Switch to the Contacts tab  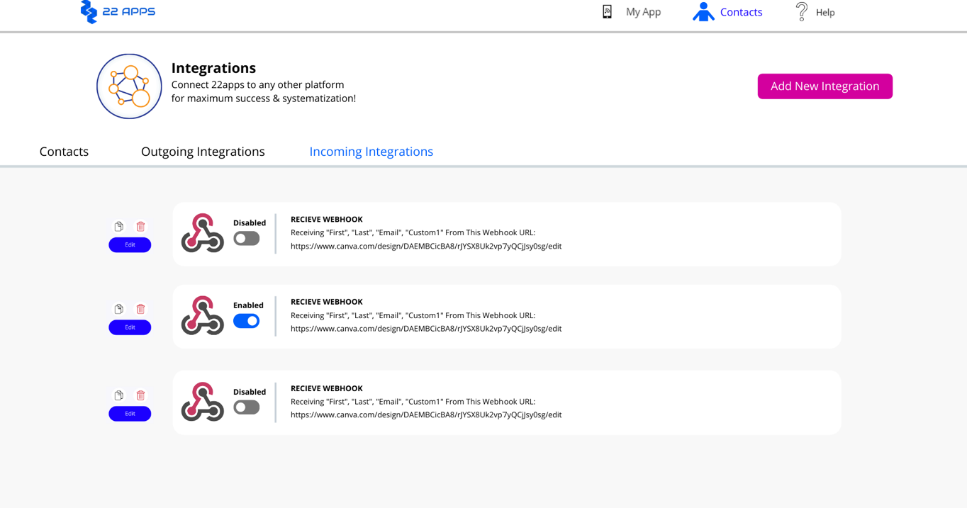coord(64,152)
